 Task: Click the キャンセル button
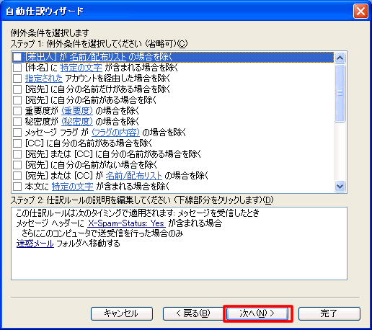[122, 313]
